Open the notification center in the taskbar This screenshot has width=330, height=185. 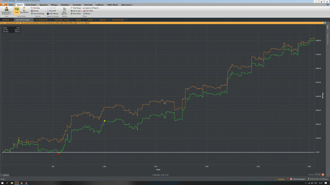click(326, 183)
